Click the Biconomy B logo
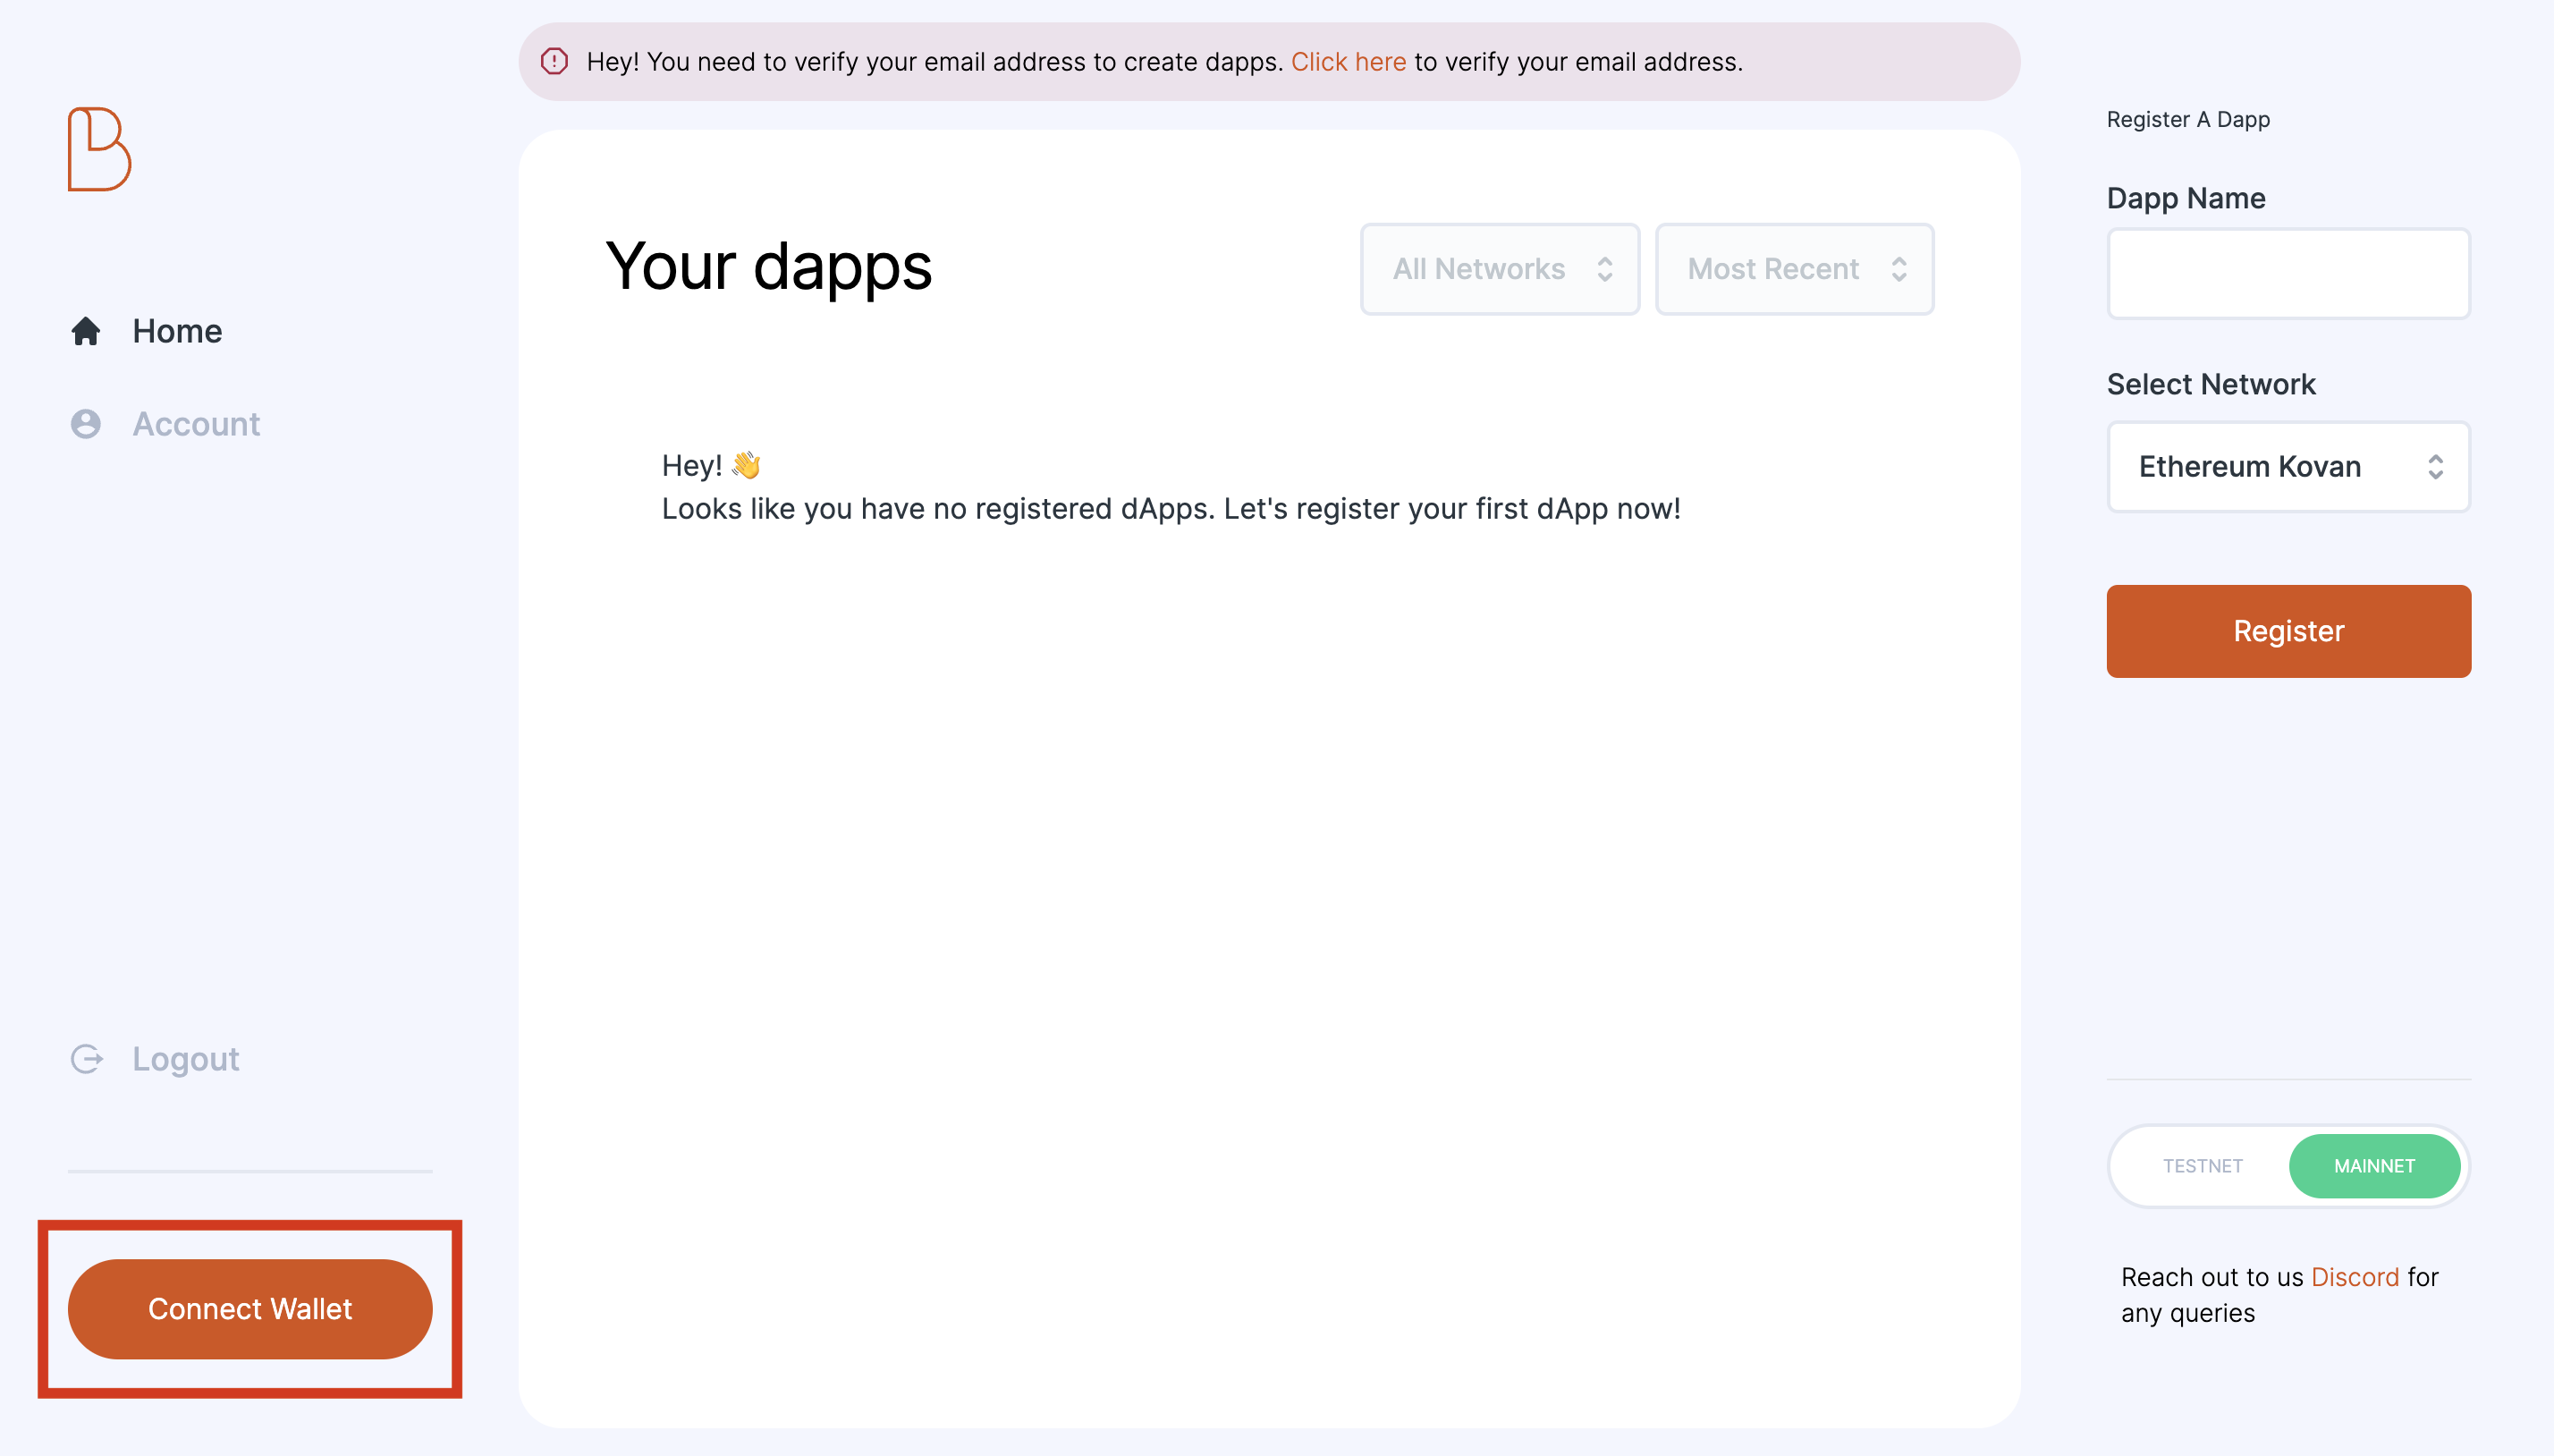 pyautogui.click(x=99, y=149)
